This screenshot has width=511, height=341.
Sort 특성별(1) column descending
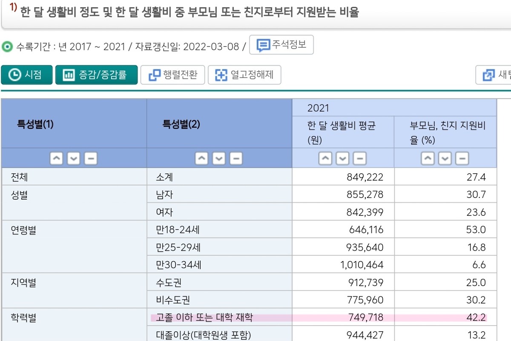click(74, 158)
